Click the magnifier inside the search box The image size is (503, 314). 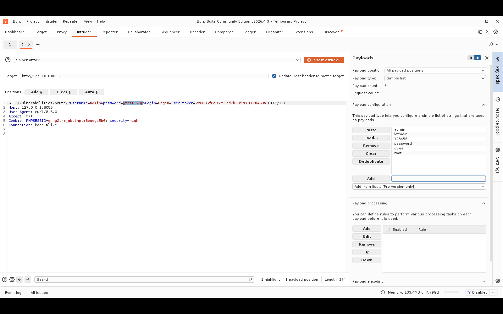[x=251, y=279]
